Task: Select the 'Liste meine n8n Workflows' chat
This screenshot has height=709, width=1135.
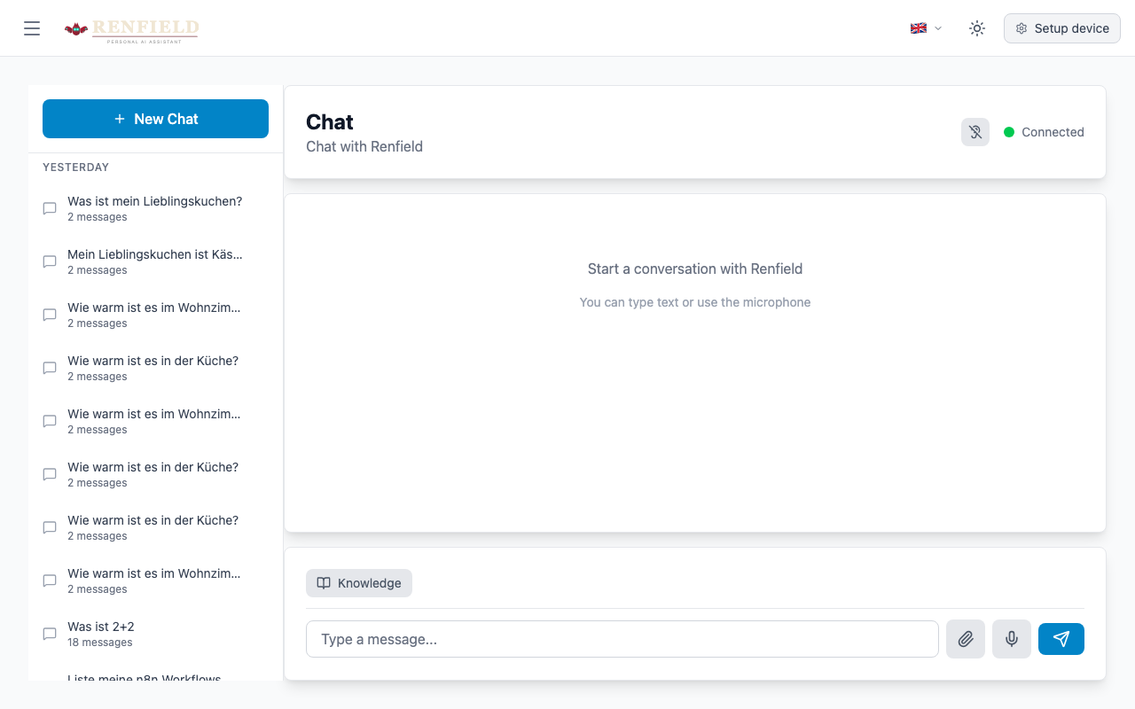Action: (x=144, y=679)
